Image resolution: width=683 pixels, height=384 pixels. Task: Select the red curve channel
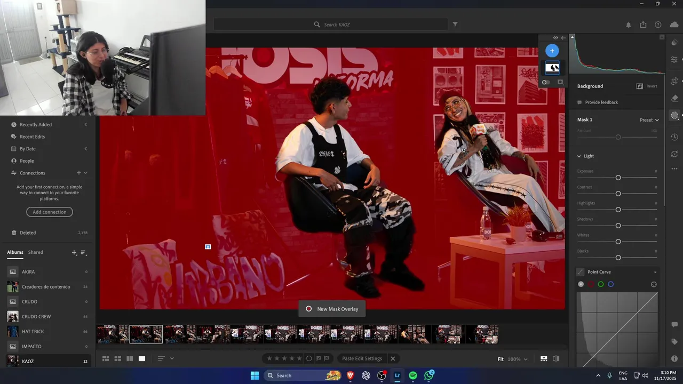click(591, 284)
